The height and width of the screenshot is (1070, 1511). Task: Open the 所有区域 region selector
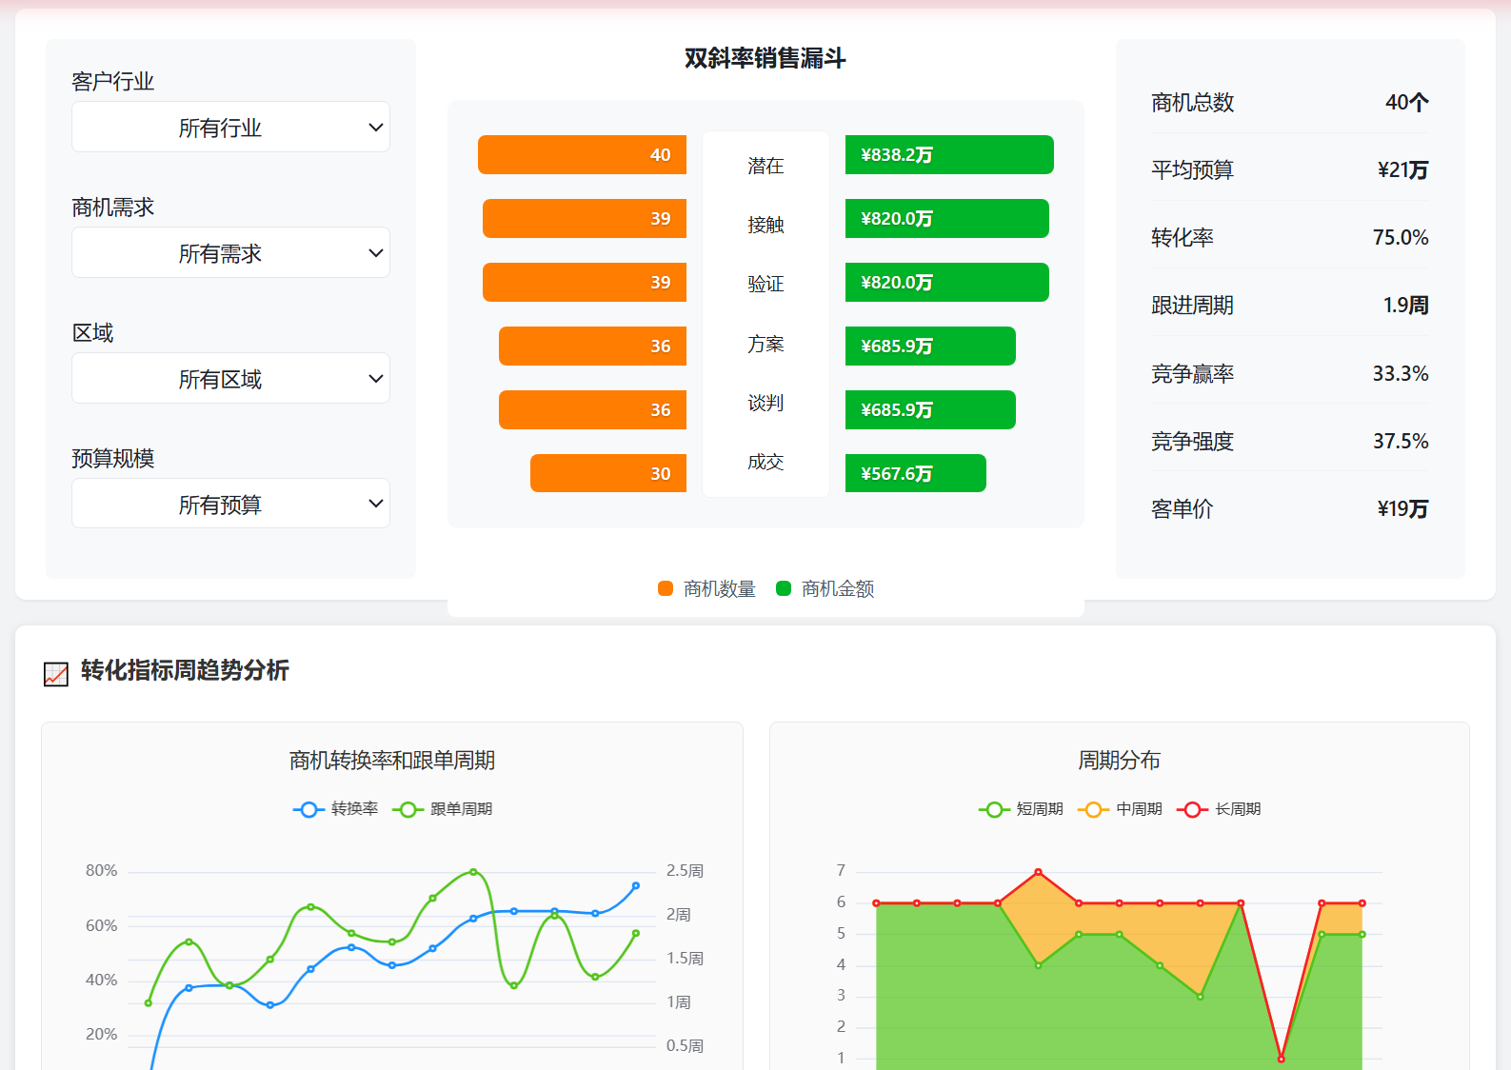click(x=230, y=378)
